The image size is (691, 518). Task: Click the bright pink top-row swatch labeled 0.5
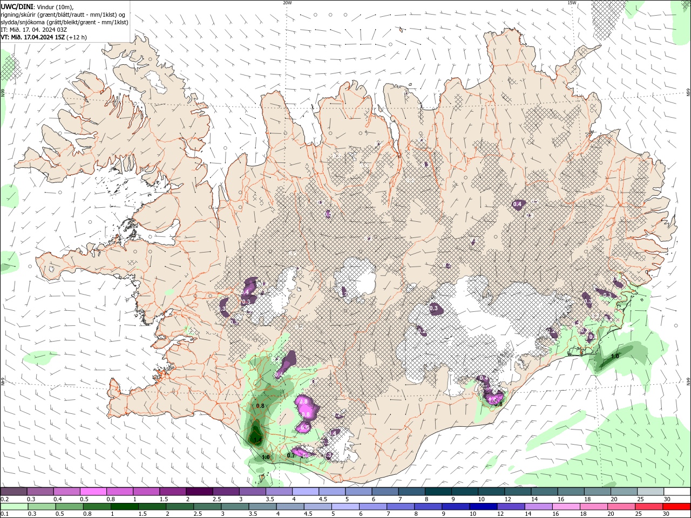click(93, 492)
